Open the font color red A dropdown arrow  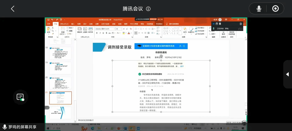131,33
